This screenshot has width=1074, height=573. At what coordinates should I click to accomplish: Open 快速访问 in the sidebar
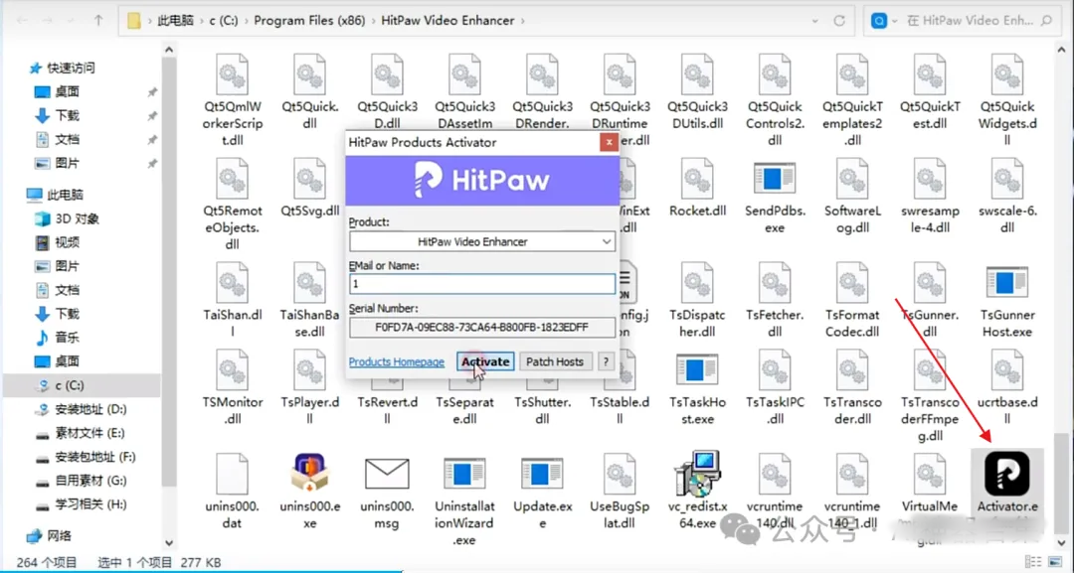72,68
